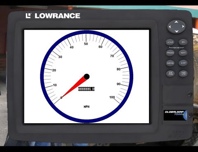Image resolution: width=198 pixels, height=152 pixels.
Task: Click the down arrow on the directional keypad
Action: tap(177, 31)
